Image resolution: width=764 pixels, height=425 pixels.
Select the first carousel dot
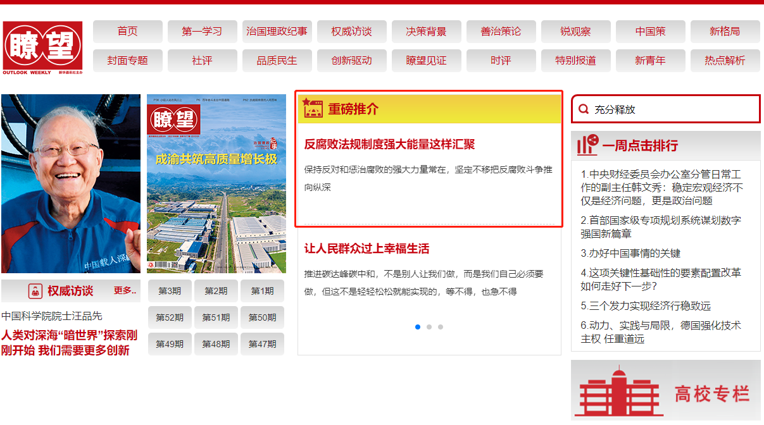[418, 327]
